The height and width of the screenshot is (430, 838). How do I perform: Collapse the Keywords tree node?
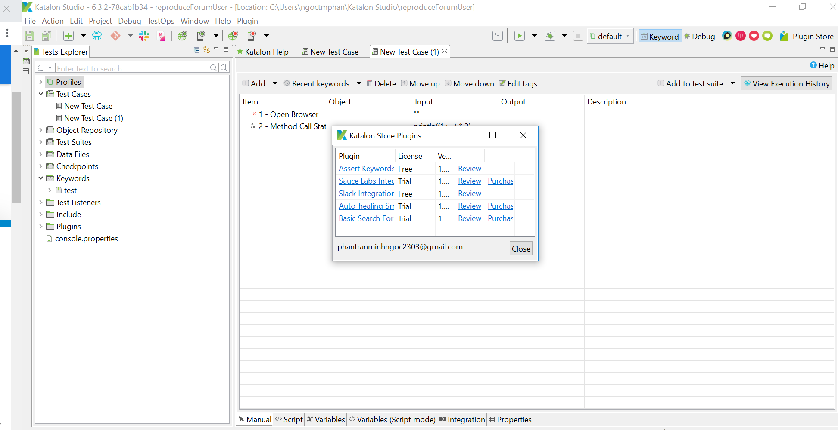[41, 178]
